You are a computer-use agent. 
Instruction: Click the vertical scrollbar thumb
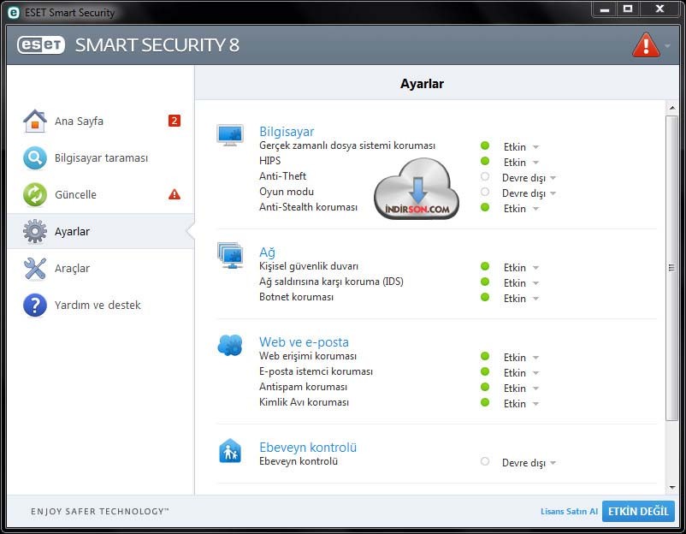coord(671,268)
